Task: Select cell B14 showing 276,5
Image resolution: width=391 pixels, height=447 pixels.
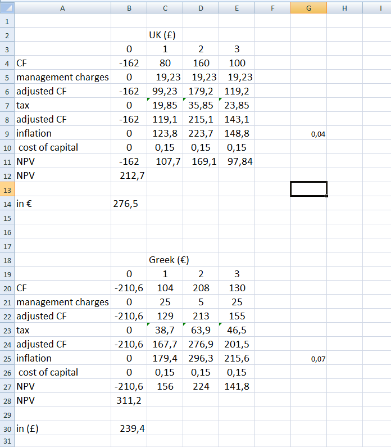Action: click(129, 204)
